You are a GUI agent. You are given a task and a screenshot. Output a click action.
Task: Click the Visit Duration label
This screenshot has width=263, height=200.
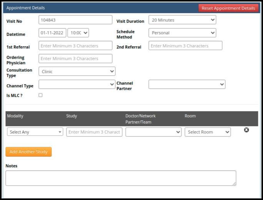[x=130, y=21]
